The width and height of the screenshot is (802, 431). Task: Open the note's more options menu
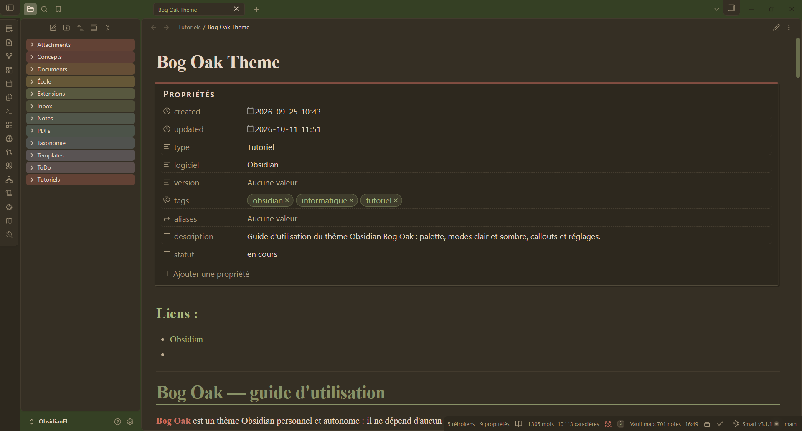tap(789, 28)
